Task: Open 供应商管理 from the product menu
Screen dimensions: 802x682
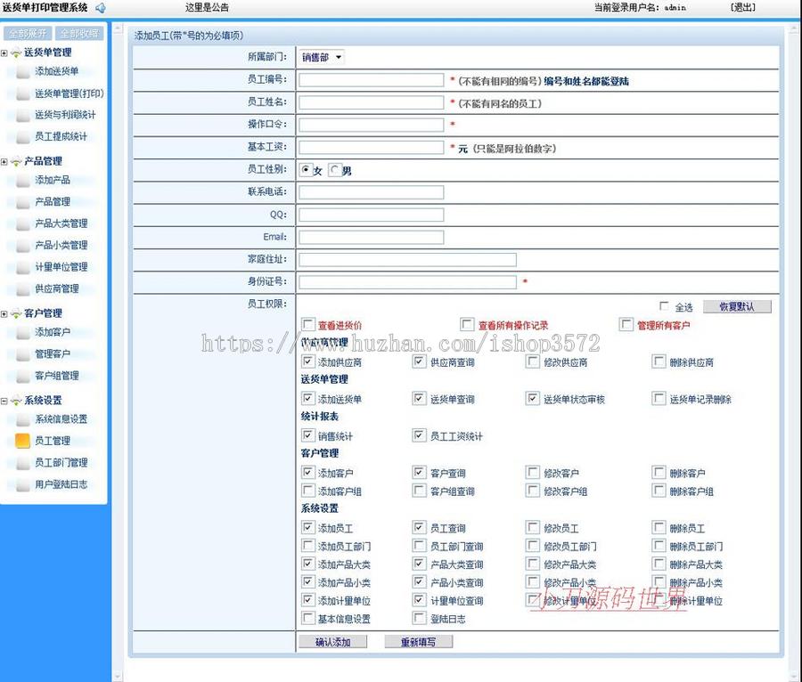Action: (22, 288)
